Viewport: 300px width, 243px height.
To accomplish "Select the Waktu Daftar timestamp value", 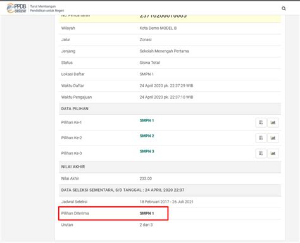I will click(166, 85).
